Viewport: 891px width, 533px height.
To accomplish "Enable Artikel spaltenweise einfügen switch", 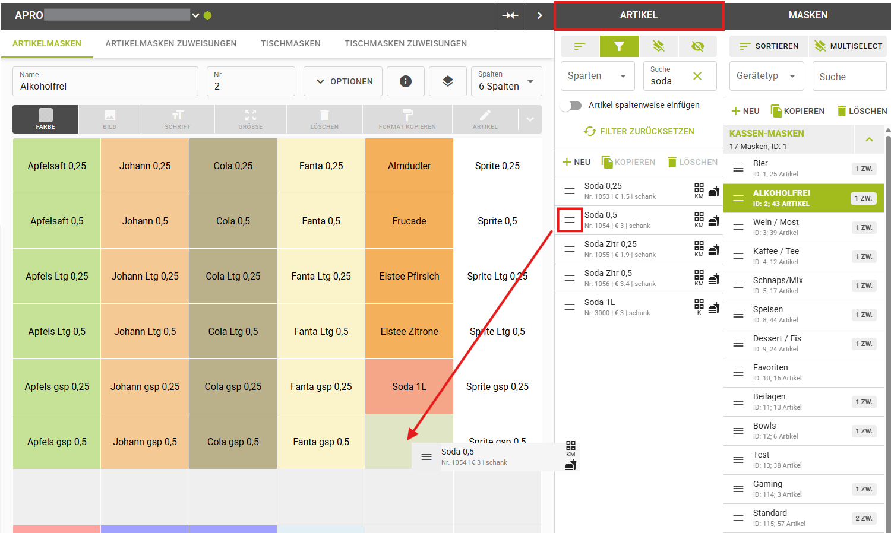I will (571, 106).
